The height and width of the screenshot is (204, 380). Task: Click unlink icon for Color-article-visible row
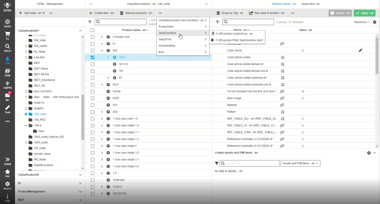click(x=282, y=57)
